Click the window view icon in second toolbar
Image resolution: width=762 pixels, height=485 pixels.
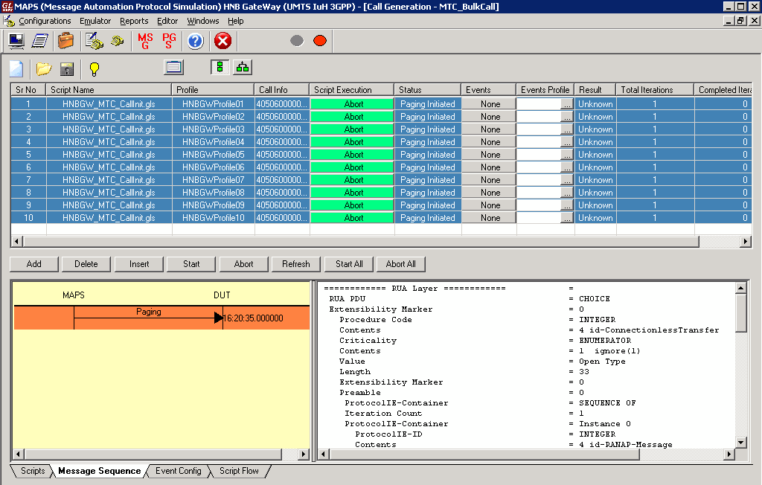(x=173, y=67)
